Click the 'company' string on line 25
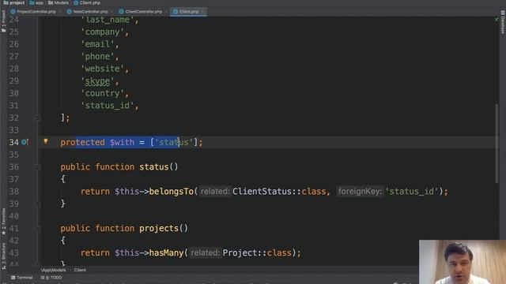This screenshot has height=284, width=506. [102, 32]
